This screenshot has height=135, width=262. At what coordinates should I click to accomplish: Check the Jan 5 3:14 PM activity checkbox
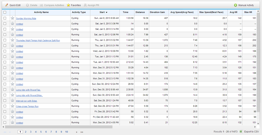5,29
